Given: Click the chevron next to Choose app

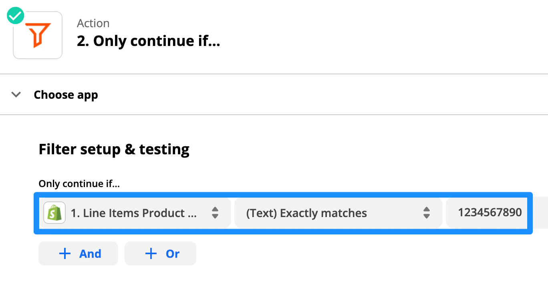Looking at the screenshot, I should coord(16,94).
